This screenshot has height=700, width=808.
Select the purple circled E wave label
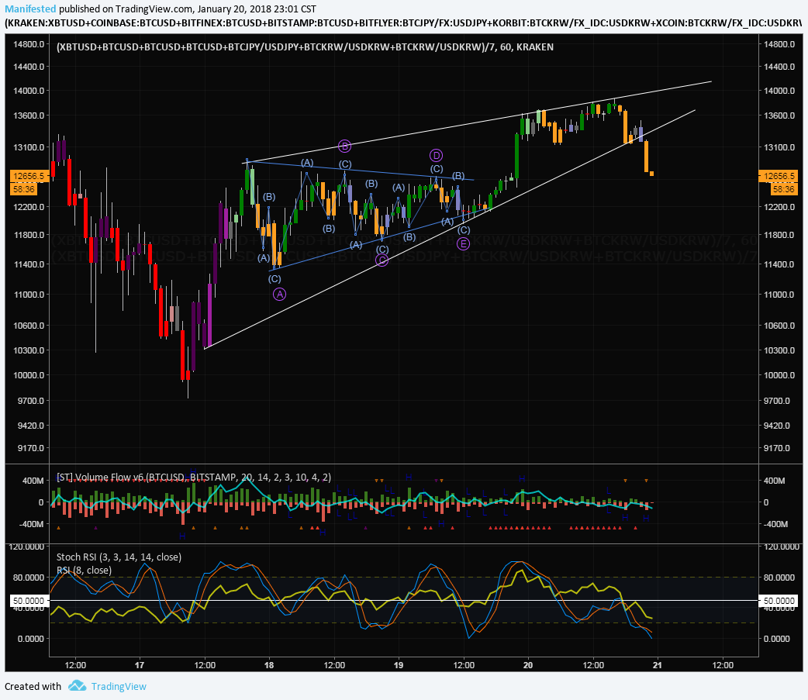pyautogui.click(x=463, y=243)
